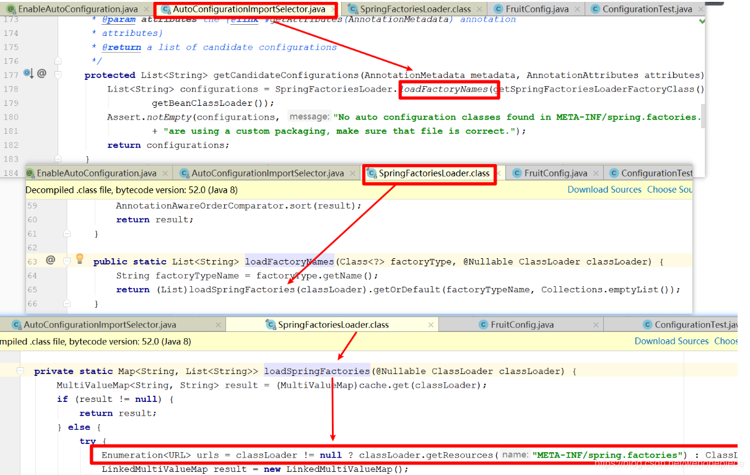The image size is (750, 475).
Task: Click 'cache.get(classLoader);' in bottom editor
Action: 423,385
